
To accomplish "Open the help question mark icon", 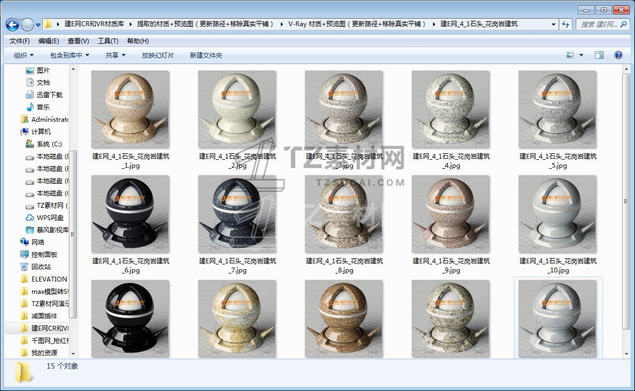I will pos(618,55).
